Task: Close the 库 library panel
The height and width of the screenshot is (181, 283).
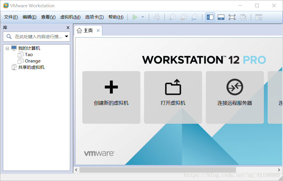Action: pyautogui.click(x=68, y=28)
